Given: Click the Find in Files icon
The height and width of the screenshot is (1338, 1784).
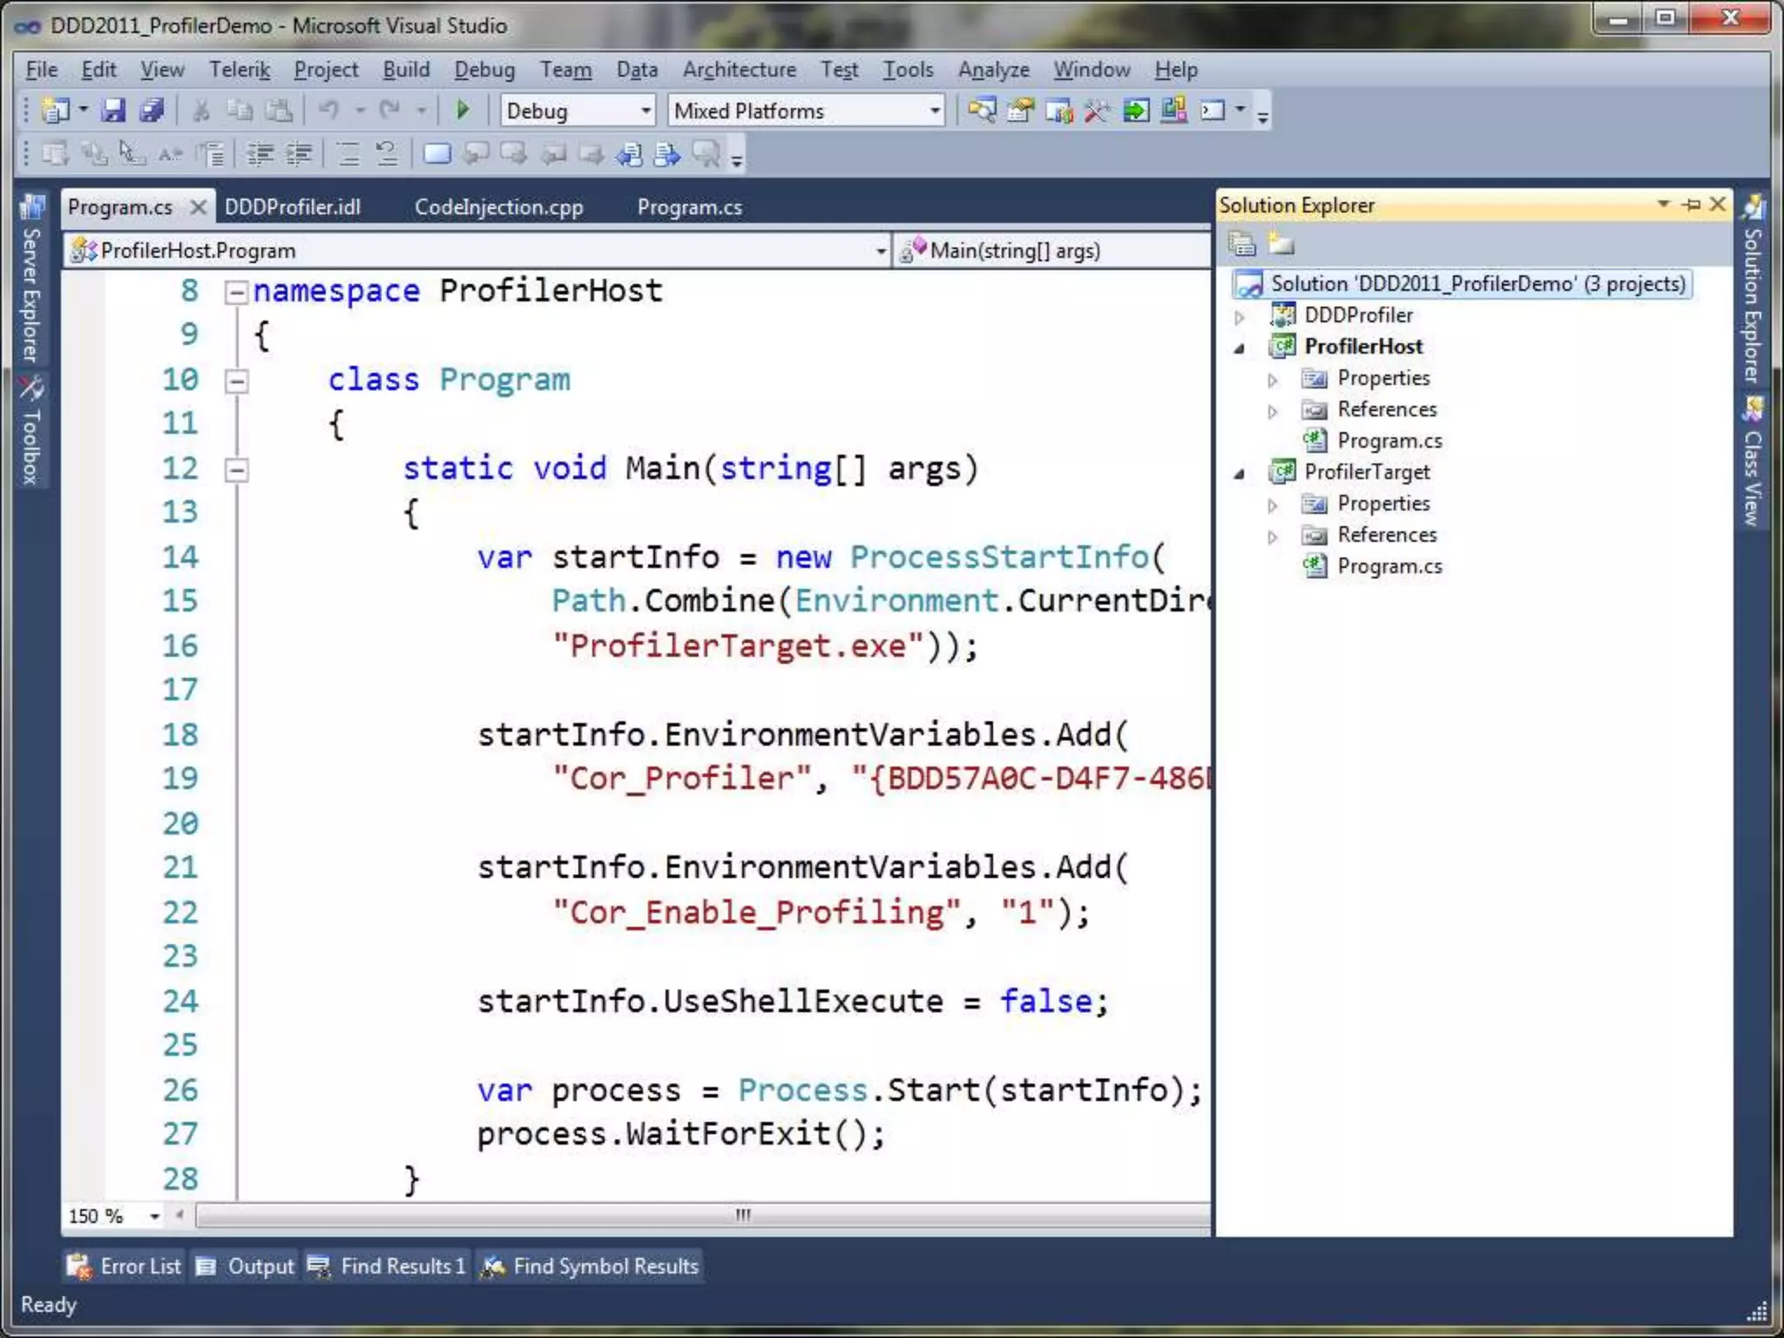Looking at the screenshot, I should pos(983,111).
